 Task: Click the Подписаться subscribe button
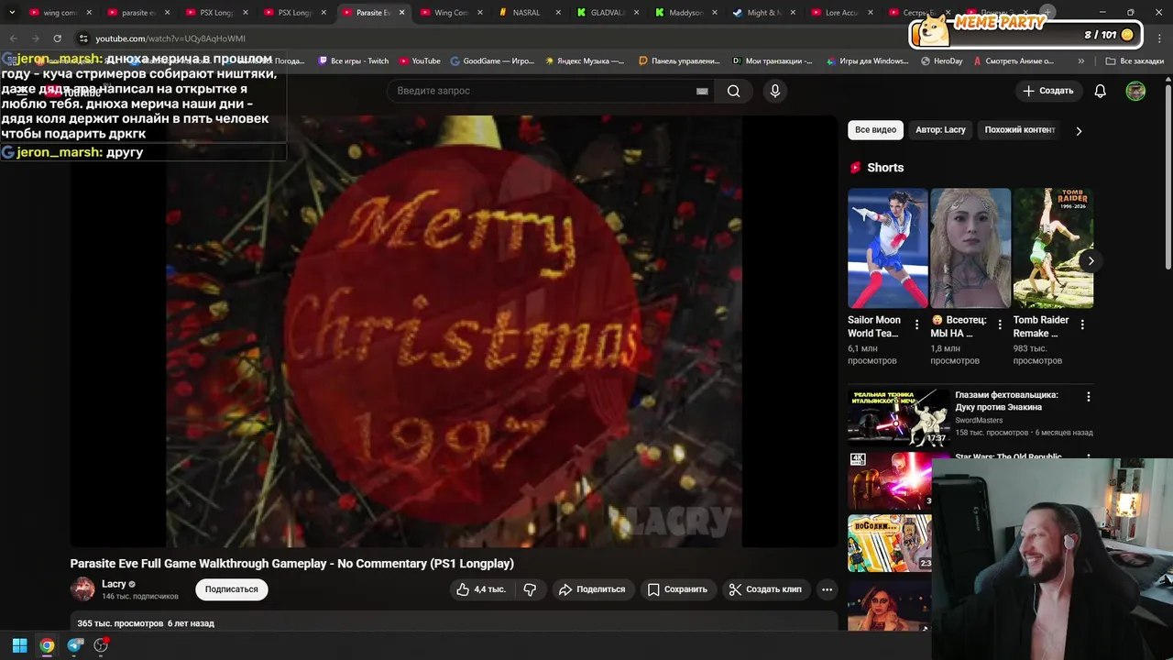231,589
